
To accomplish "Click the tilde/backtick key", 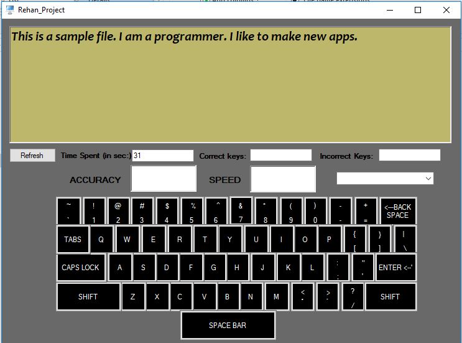I will (x=68, y=211).
